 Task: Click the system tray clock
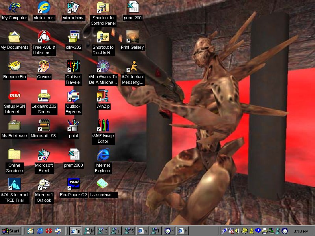coord(301,231)
